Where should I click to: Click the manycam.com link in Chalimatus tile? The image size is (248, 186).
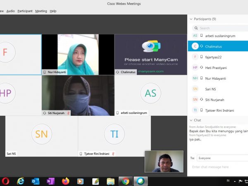(x=151, y=72)
